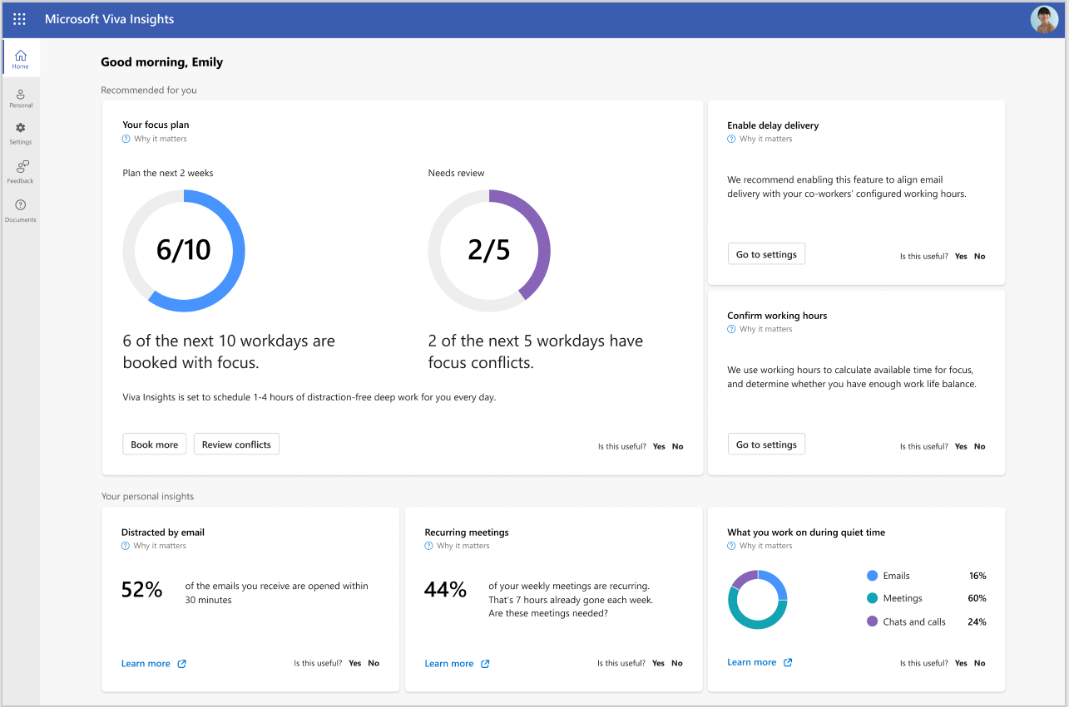Click Why it matters under Your focus plan

pyautogui.click(x=161, y=139)
